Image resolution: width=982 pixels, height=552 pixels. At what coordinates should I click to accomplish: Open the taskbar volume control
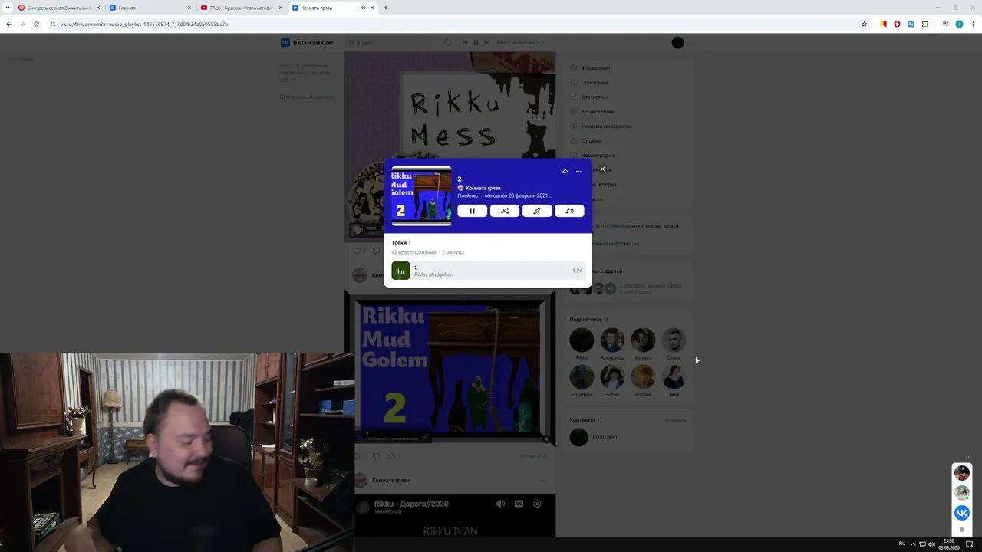[931, 544]
